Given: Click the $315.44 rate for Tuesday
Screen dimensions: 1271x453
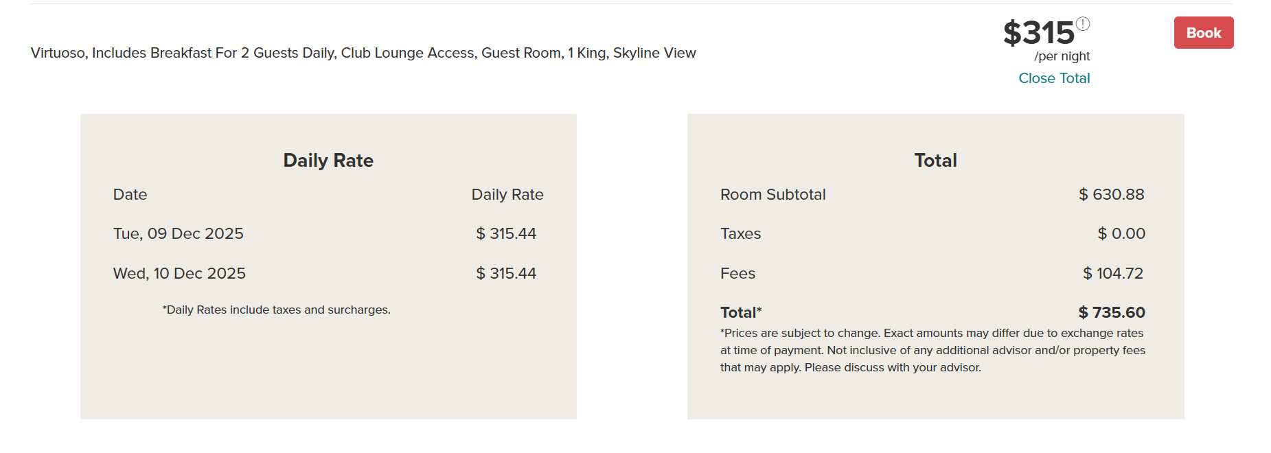Looking at the screenshot, I should 506,234.
